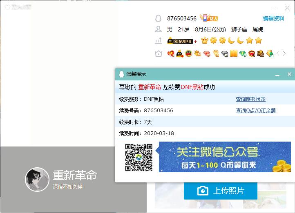Click the 8月6日(公历) birthday text
Viewport: 295px width, 213px height.
click(x=210, y=29)
